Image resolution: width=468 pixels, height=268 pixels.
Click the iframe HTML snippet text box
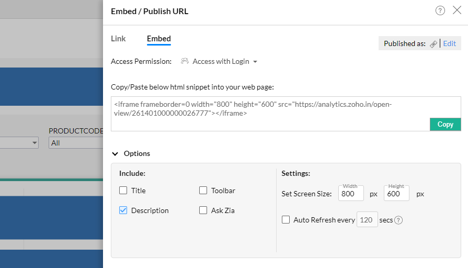tap(270, 113)
